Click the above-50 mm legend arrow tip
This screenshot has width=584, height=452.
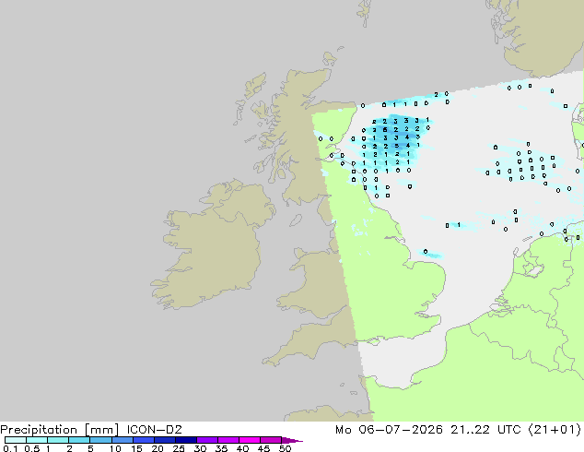pyautogui.click(x=292, y=440)
